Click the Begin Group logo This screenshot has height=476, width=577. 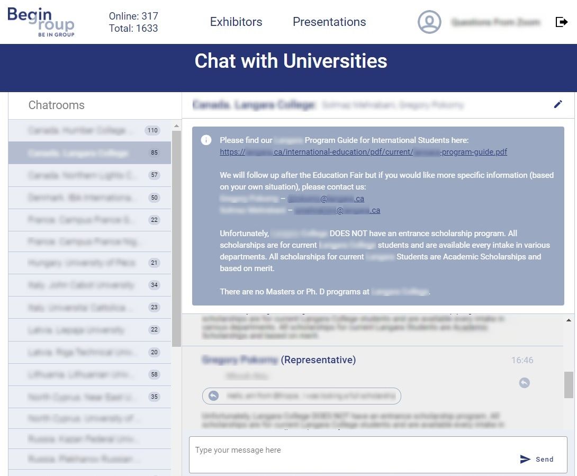41,22
